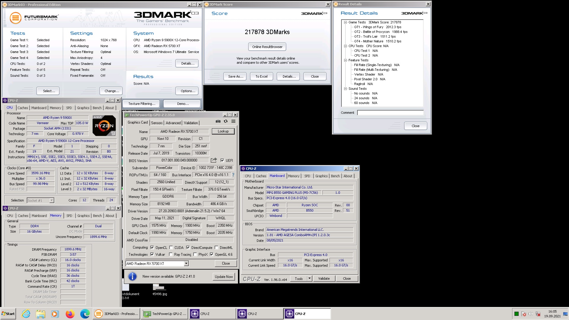Click Validate in CPU-Z Mainboard window
The image size is (569, 320).
click(324, 279)
